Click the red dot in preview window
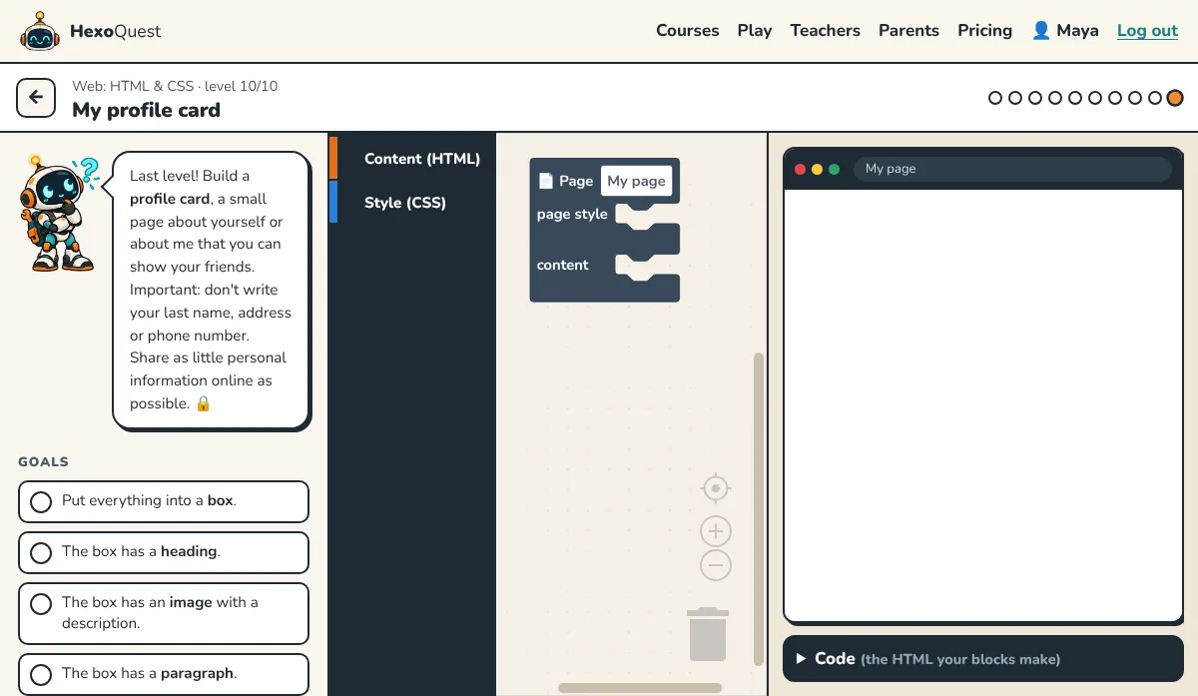The image size is (1198, 696). [800, 169]
